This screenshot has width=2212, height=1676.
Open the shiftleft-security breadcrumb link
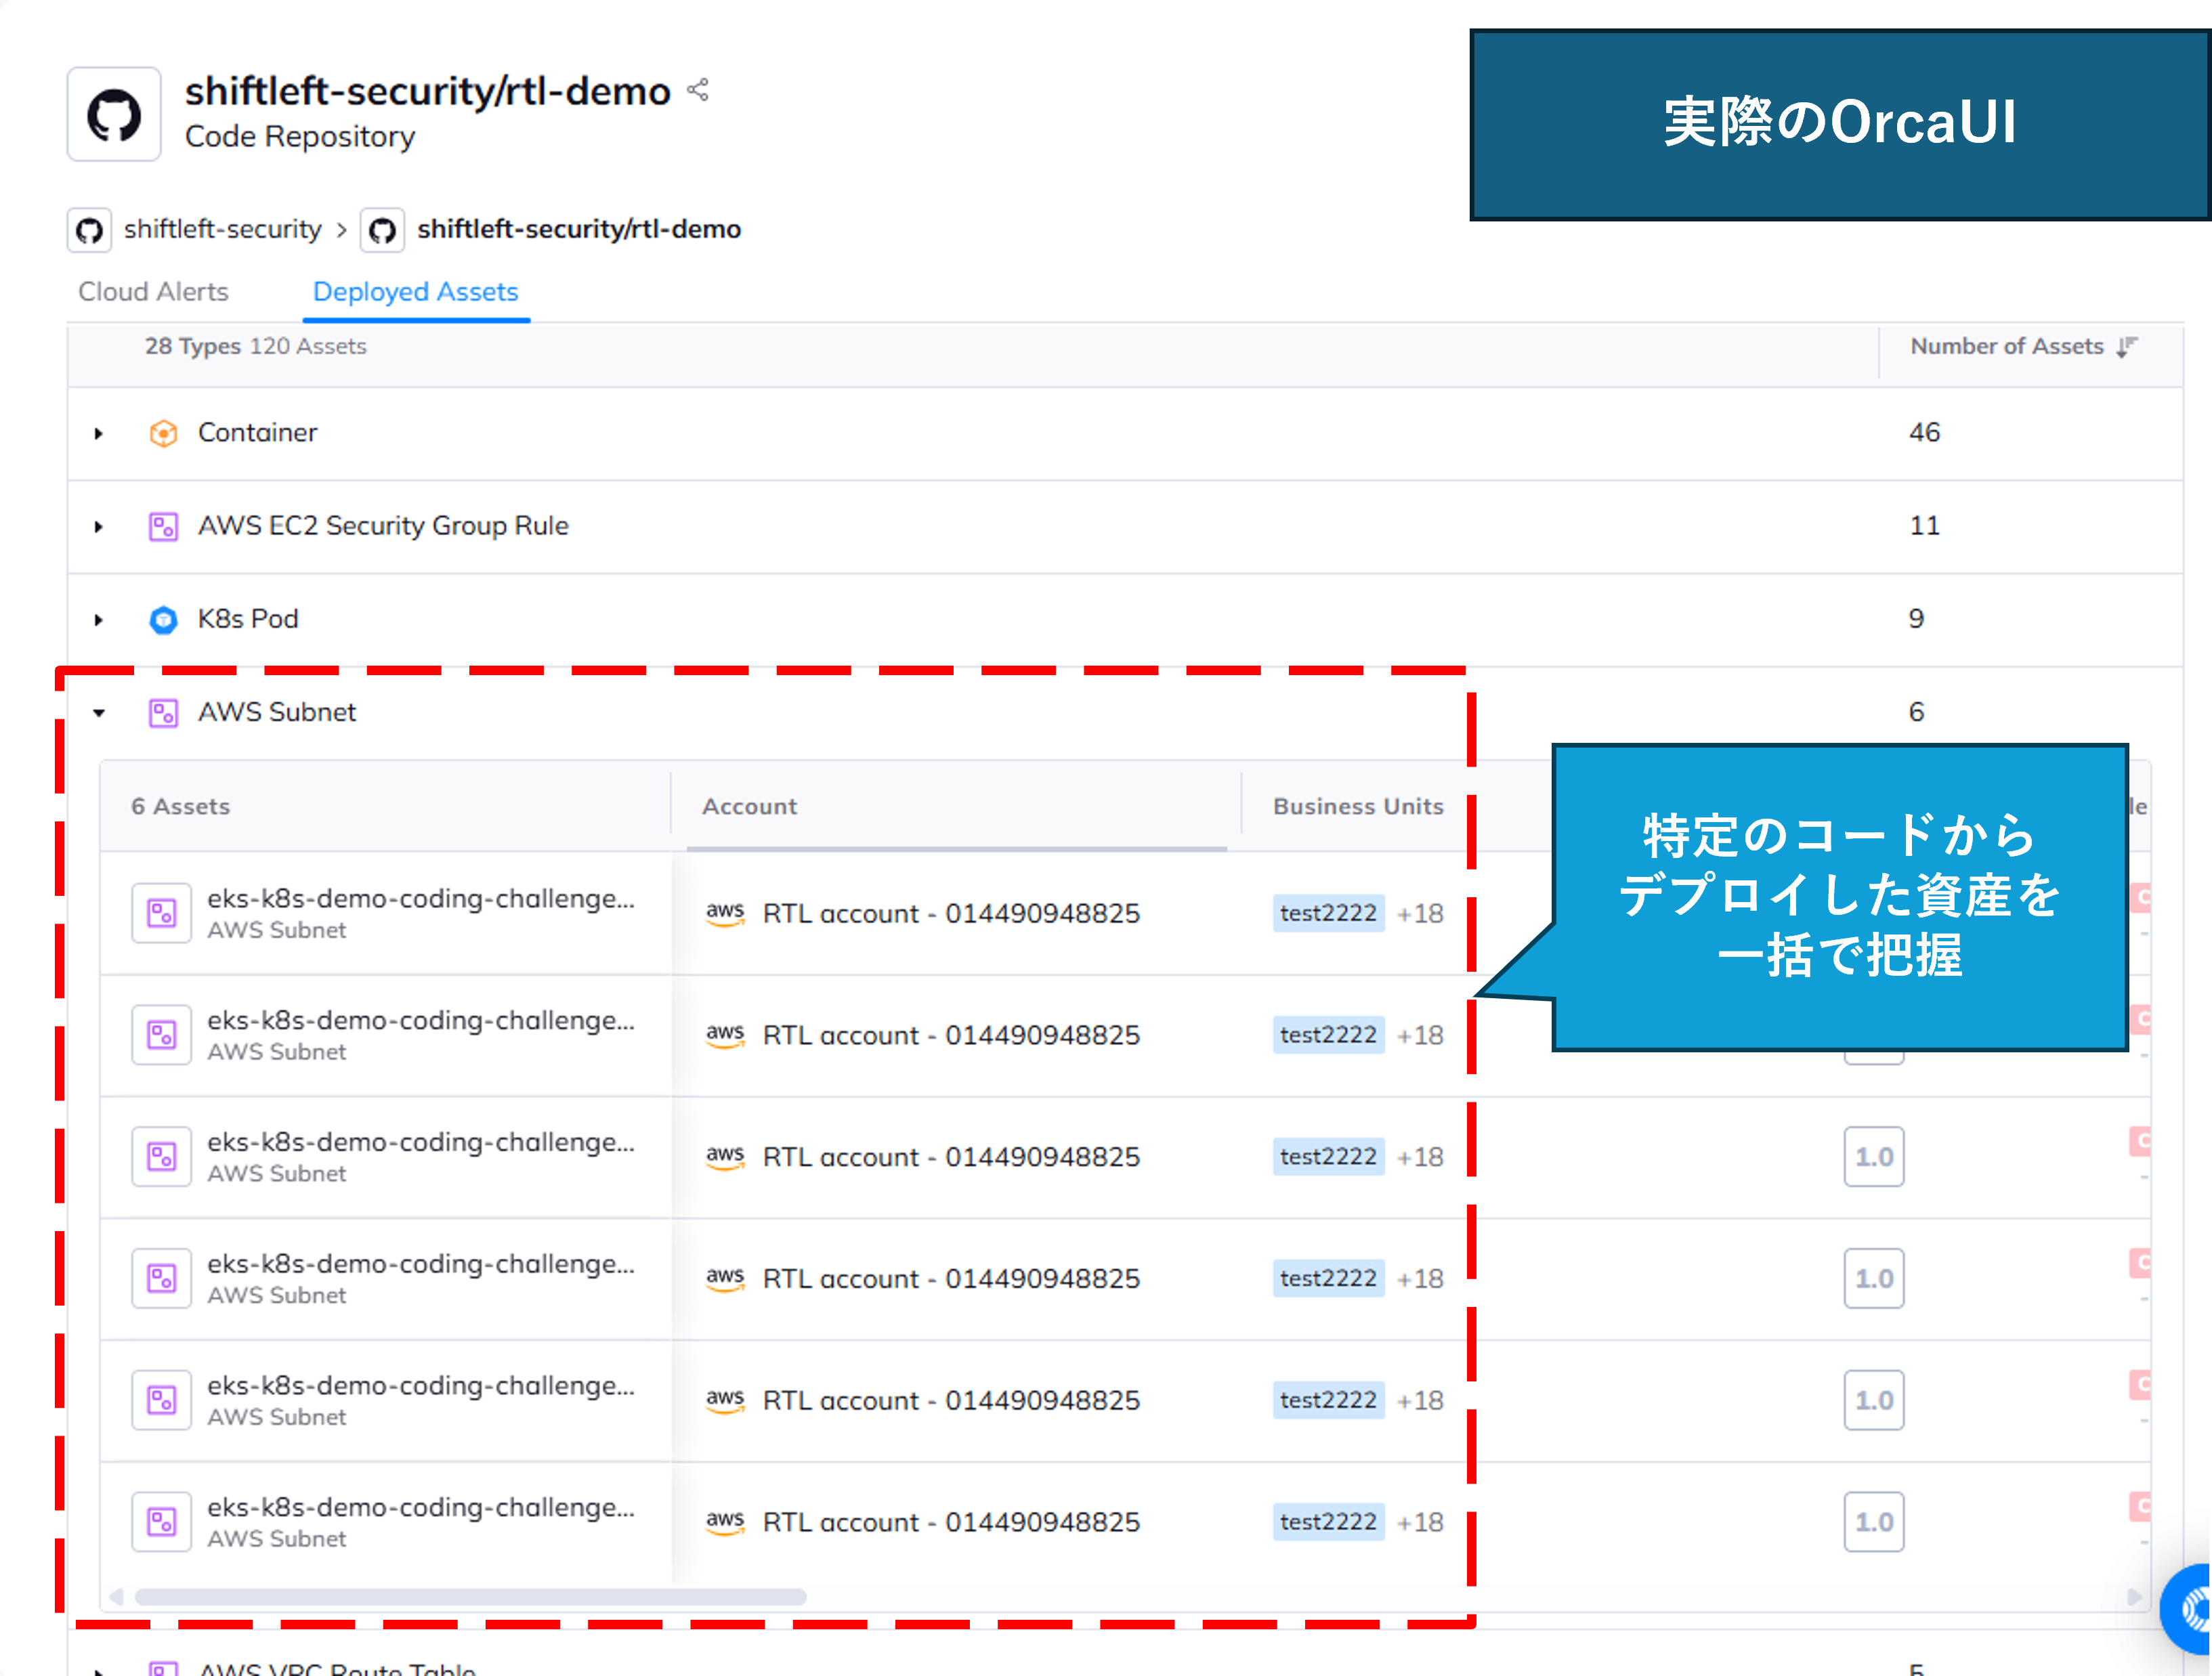pos(222,229)
